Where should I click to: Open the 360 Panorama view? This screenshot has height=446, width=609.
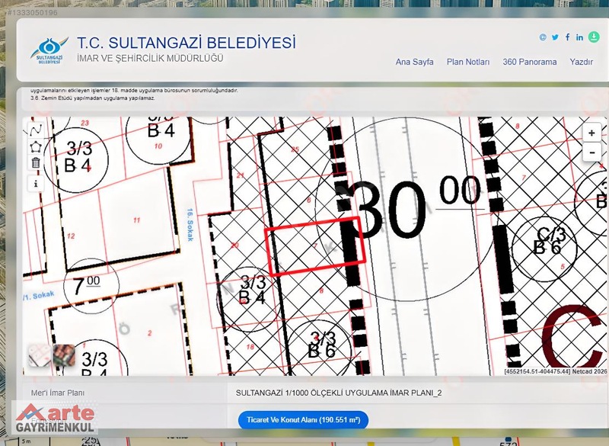click(x=529, y=62)
